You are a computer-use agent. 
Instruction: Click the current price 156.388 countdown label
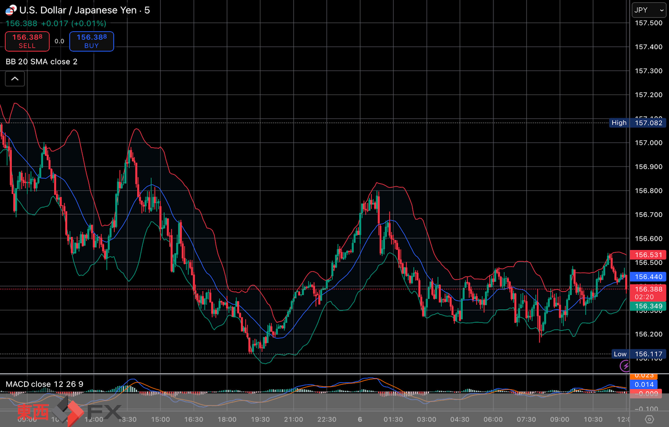(x=648, y=293)
